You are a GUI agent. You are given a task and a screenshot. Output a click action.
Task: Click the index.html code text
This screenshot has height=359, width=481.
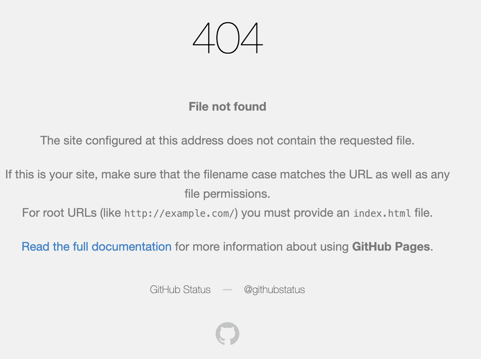382,213
